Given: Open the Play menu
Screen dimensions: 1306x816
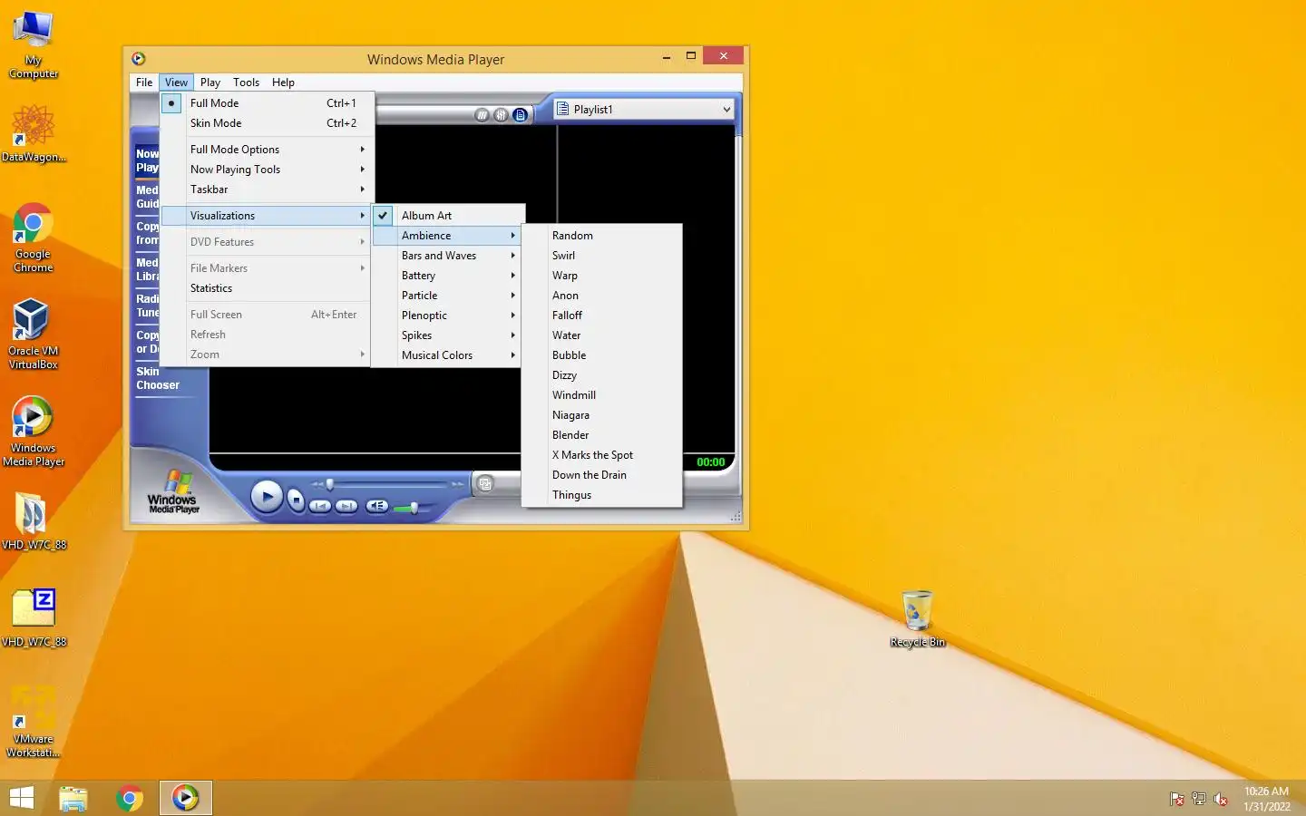Looking at the screenshot, I should [x=210, y=83].
